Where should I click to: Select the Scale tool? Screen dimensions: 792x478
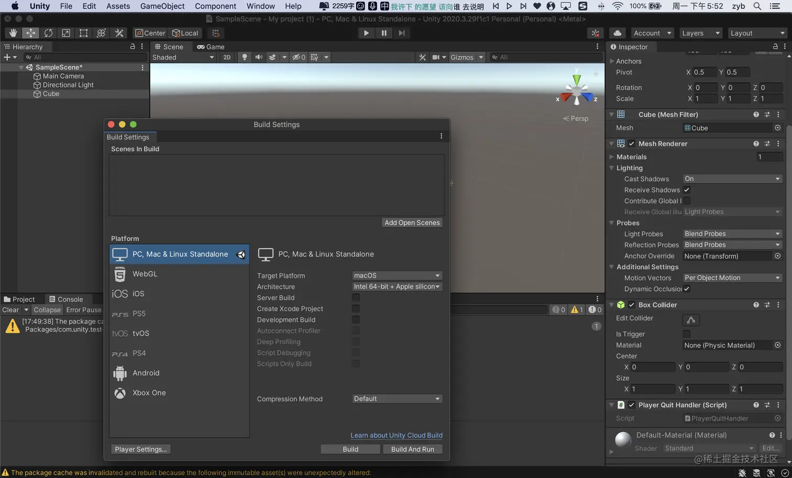(66, 33)
